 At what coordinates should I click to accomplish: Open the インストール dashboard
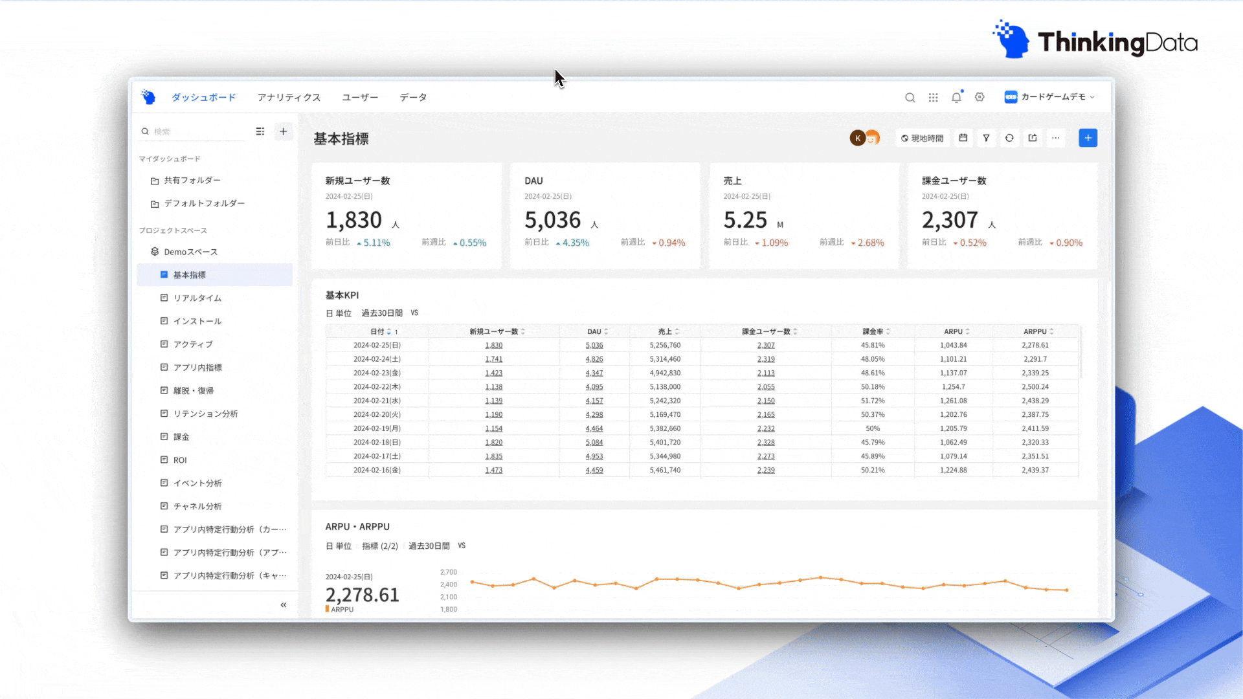click(215, 321)
